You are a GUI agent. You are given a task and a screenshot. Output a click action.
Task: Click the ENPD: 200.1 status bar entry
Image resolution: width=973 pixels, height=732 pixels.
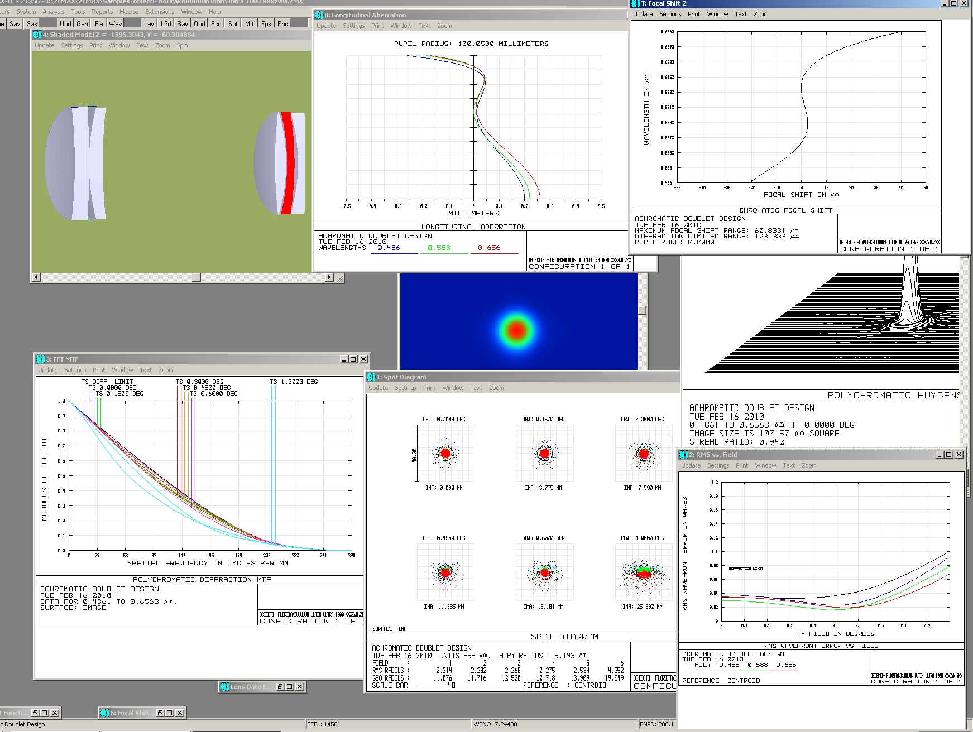656,724
